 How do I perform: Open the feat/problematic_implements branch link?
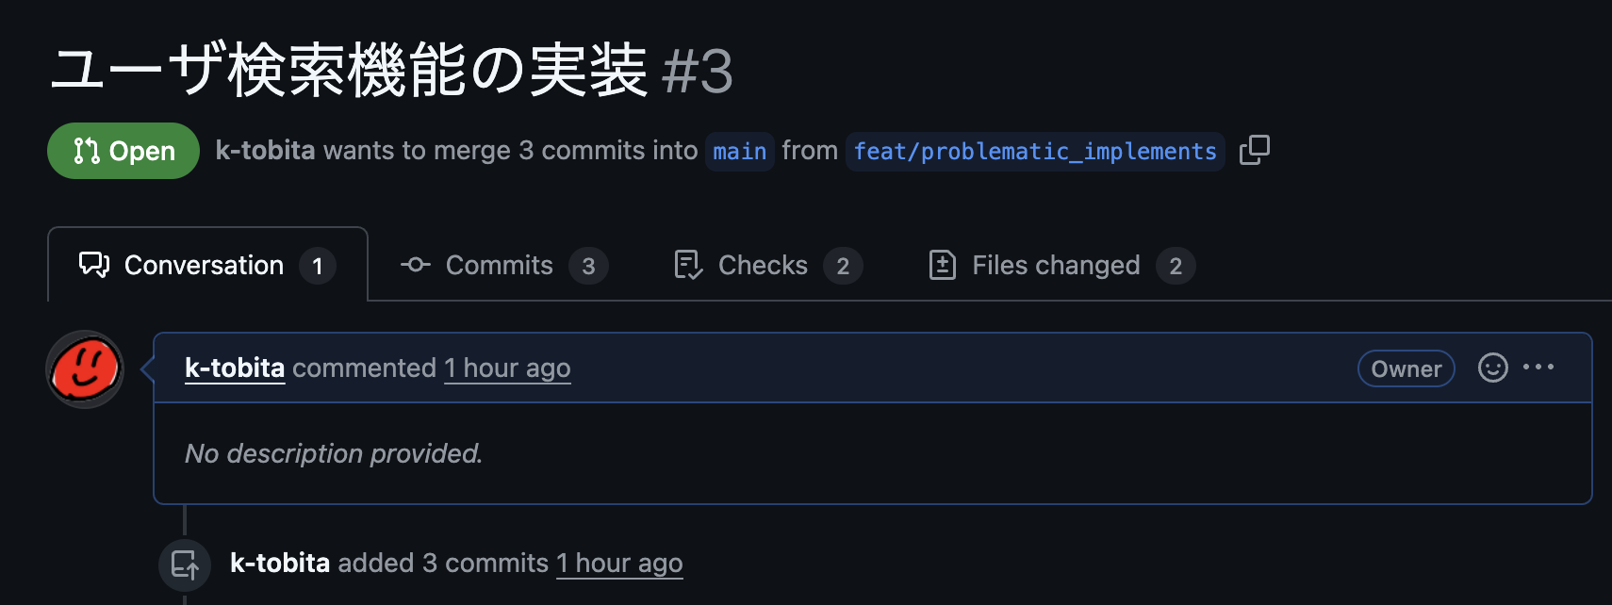tap(1034, 151)
